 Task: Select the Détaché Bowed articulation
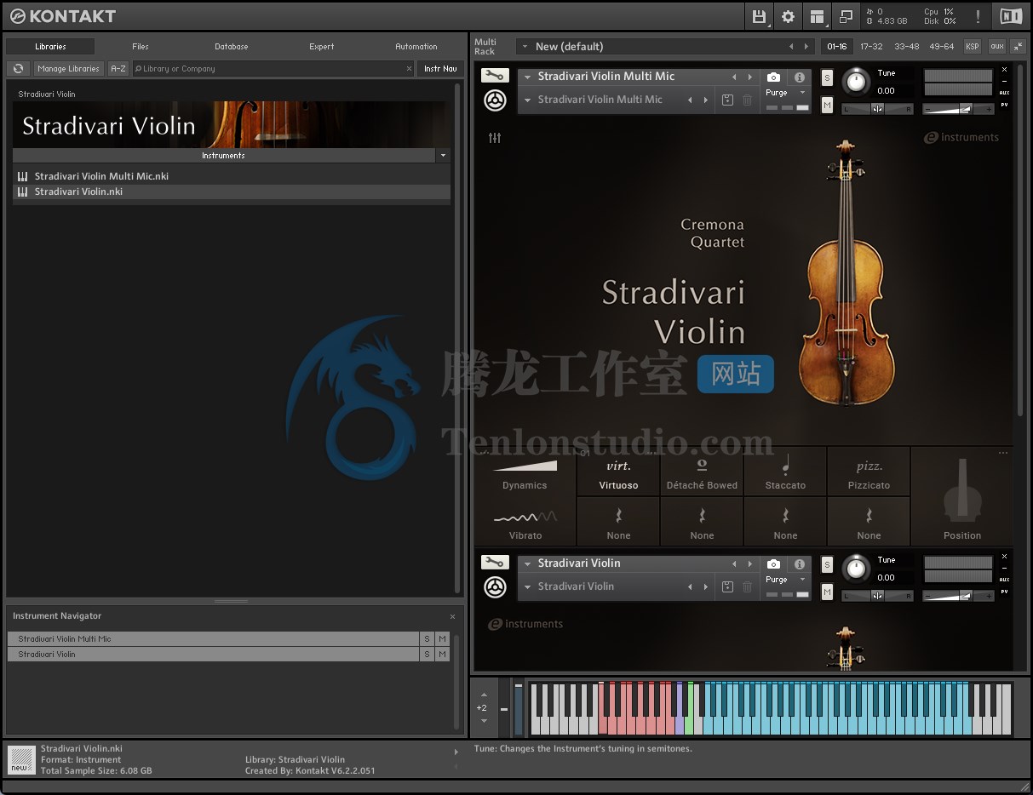pyautogui.click(x=702, y=472)
